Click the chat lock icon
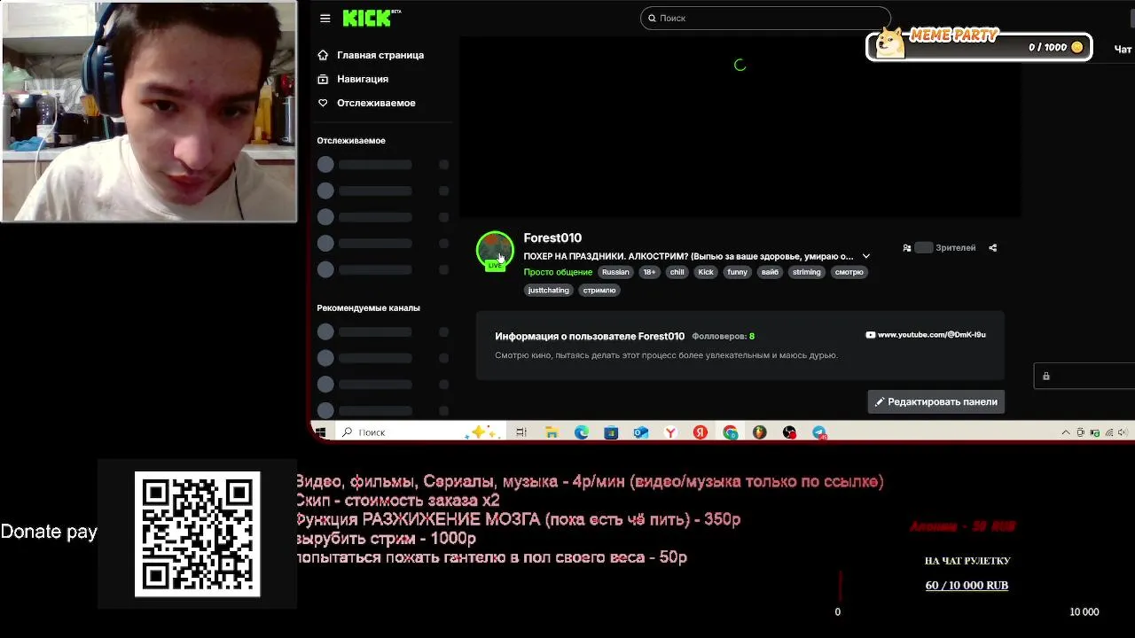 click(x=1046, y=377)
